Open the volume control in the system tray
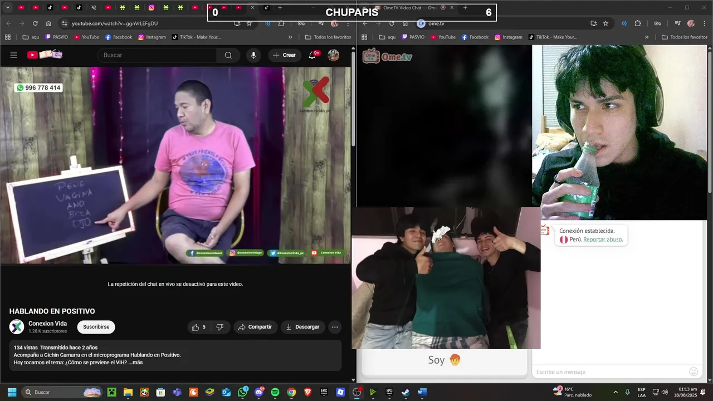This screenshot has width=713, height=401. click(x=665, y=392)
